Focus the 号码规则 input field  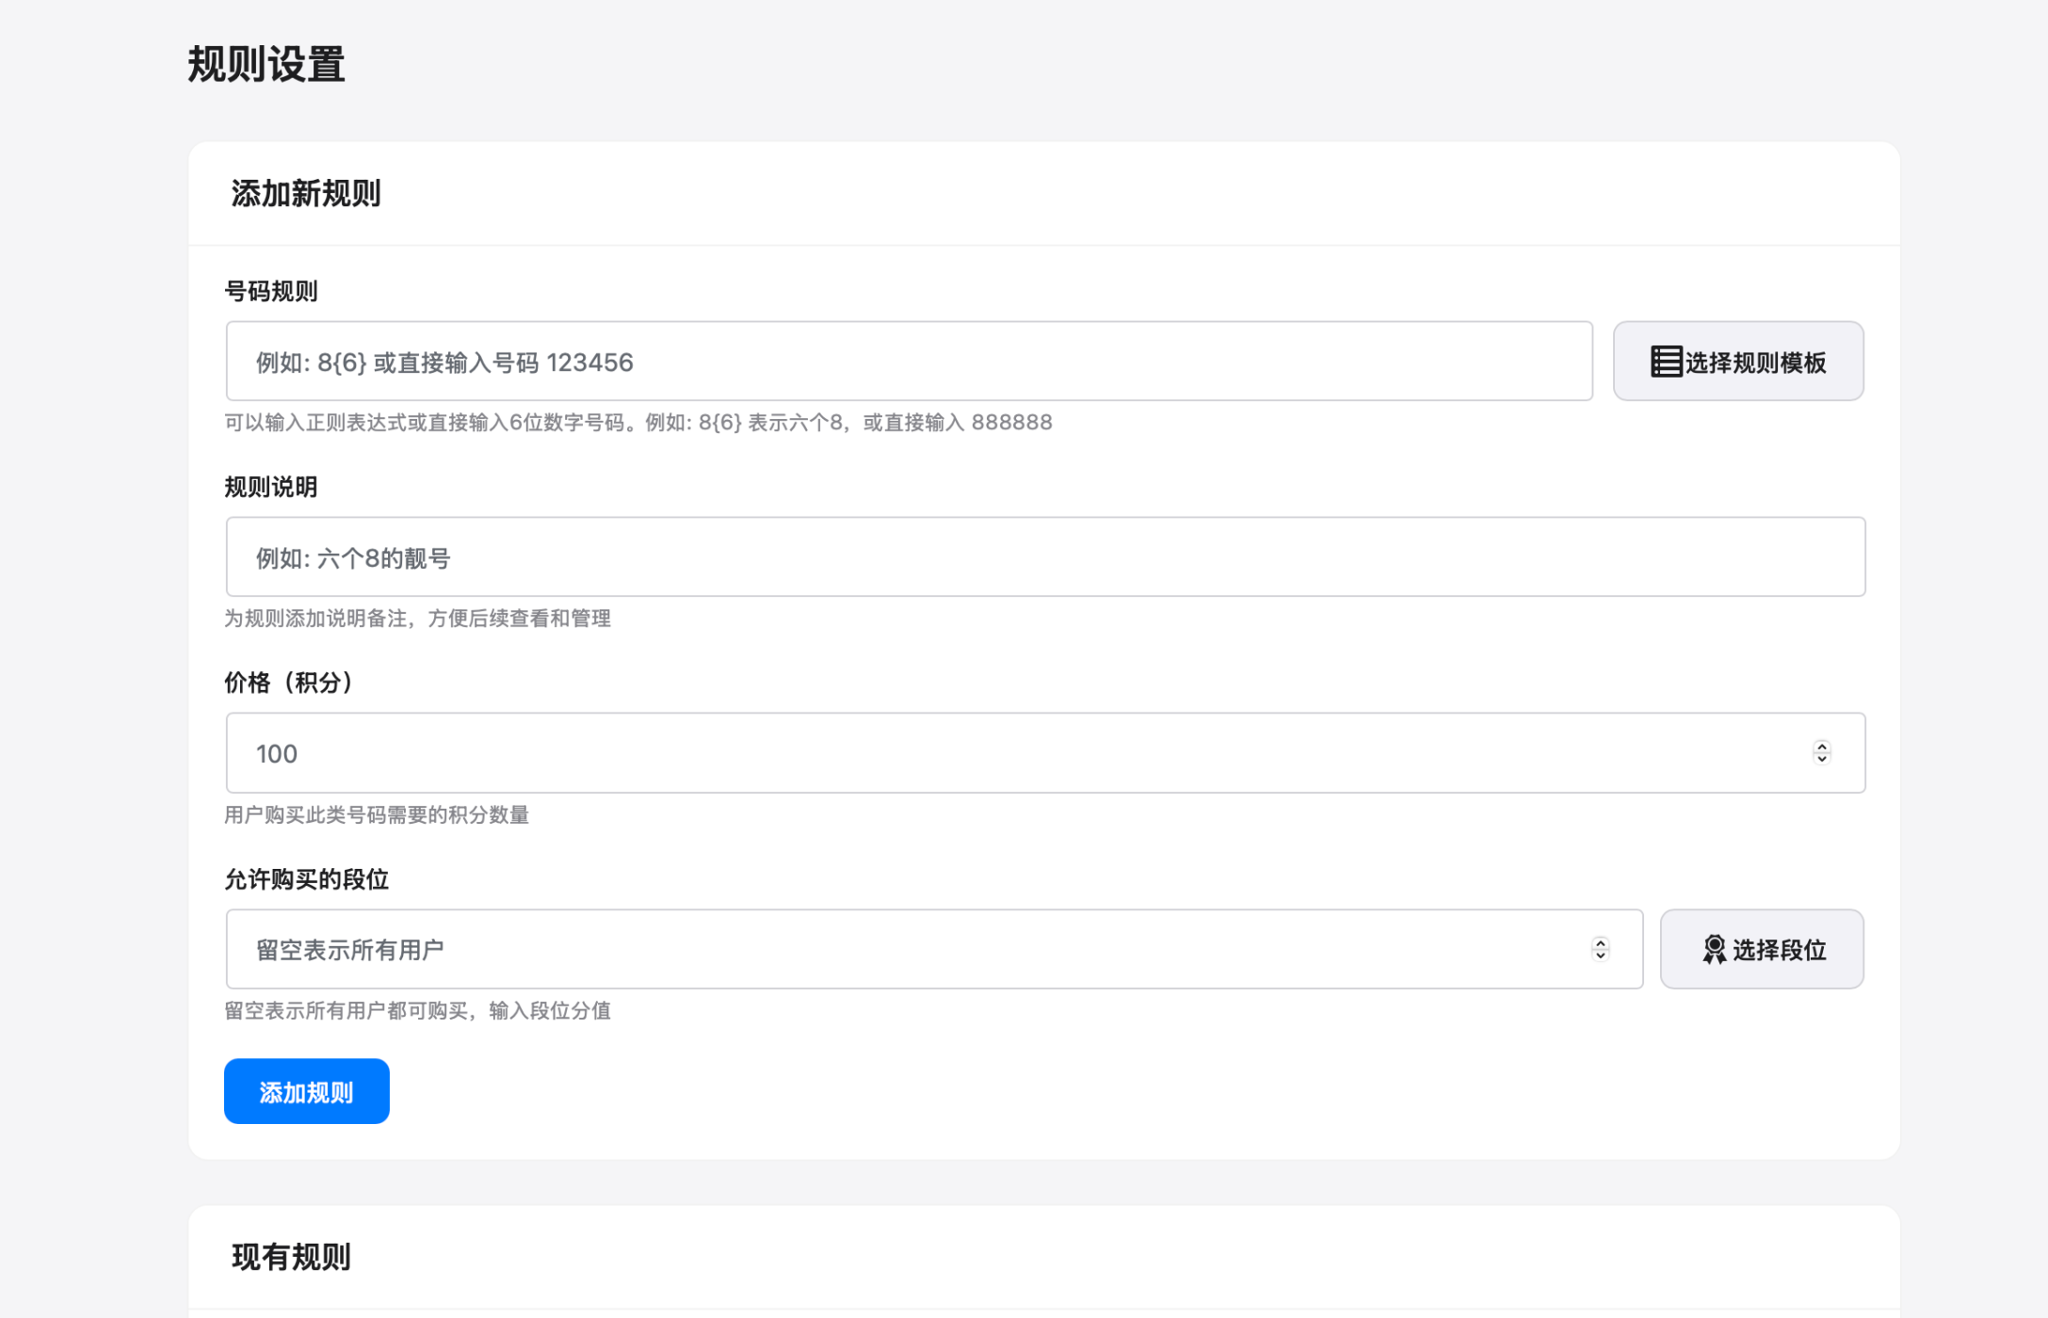point(909,362)
